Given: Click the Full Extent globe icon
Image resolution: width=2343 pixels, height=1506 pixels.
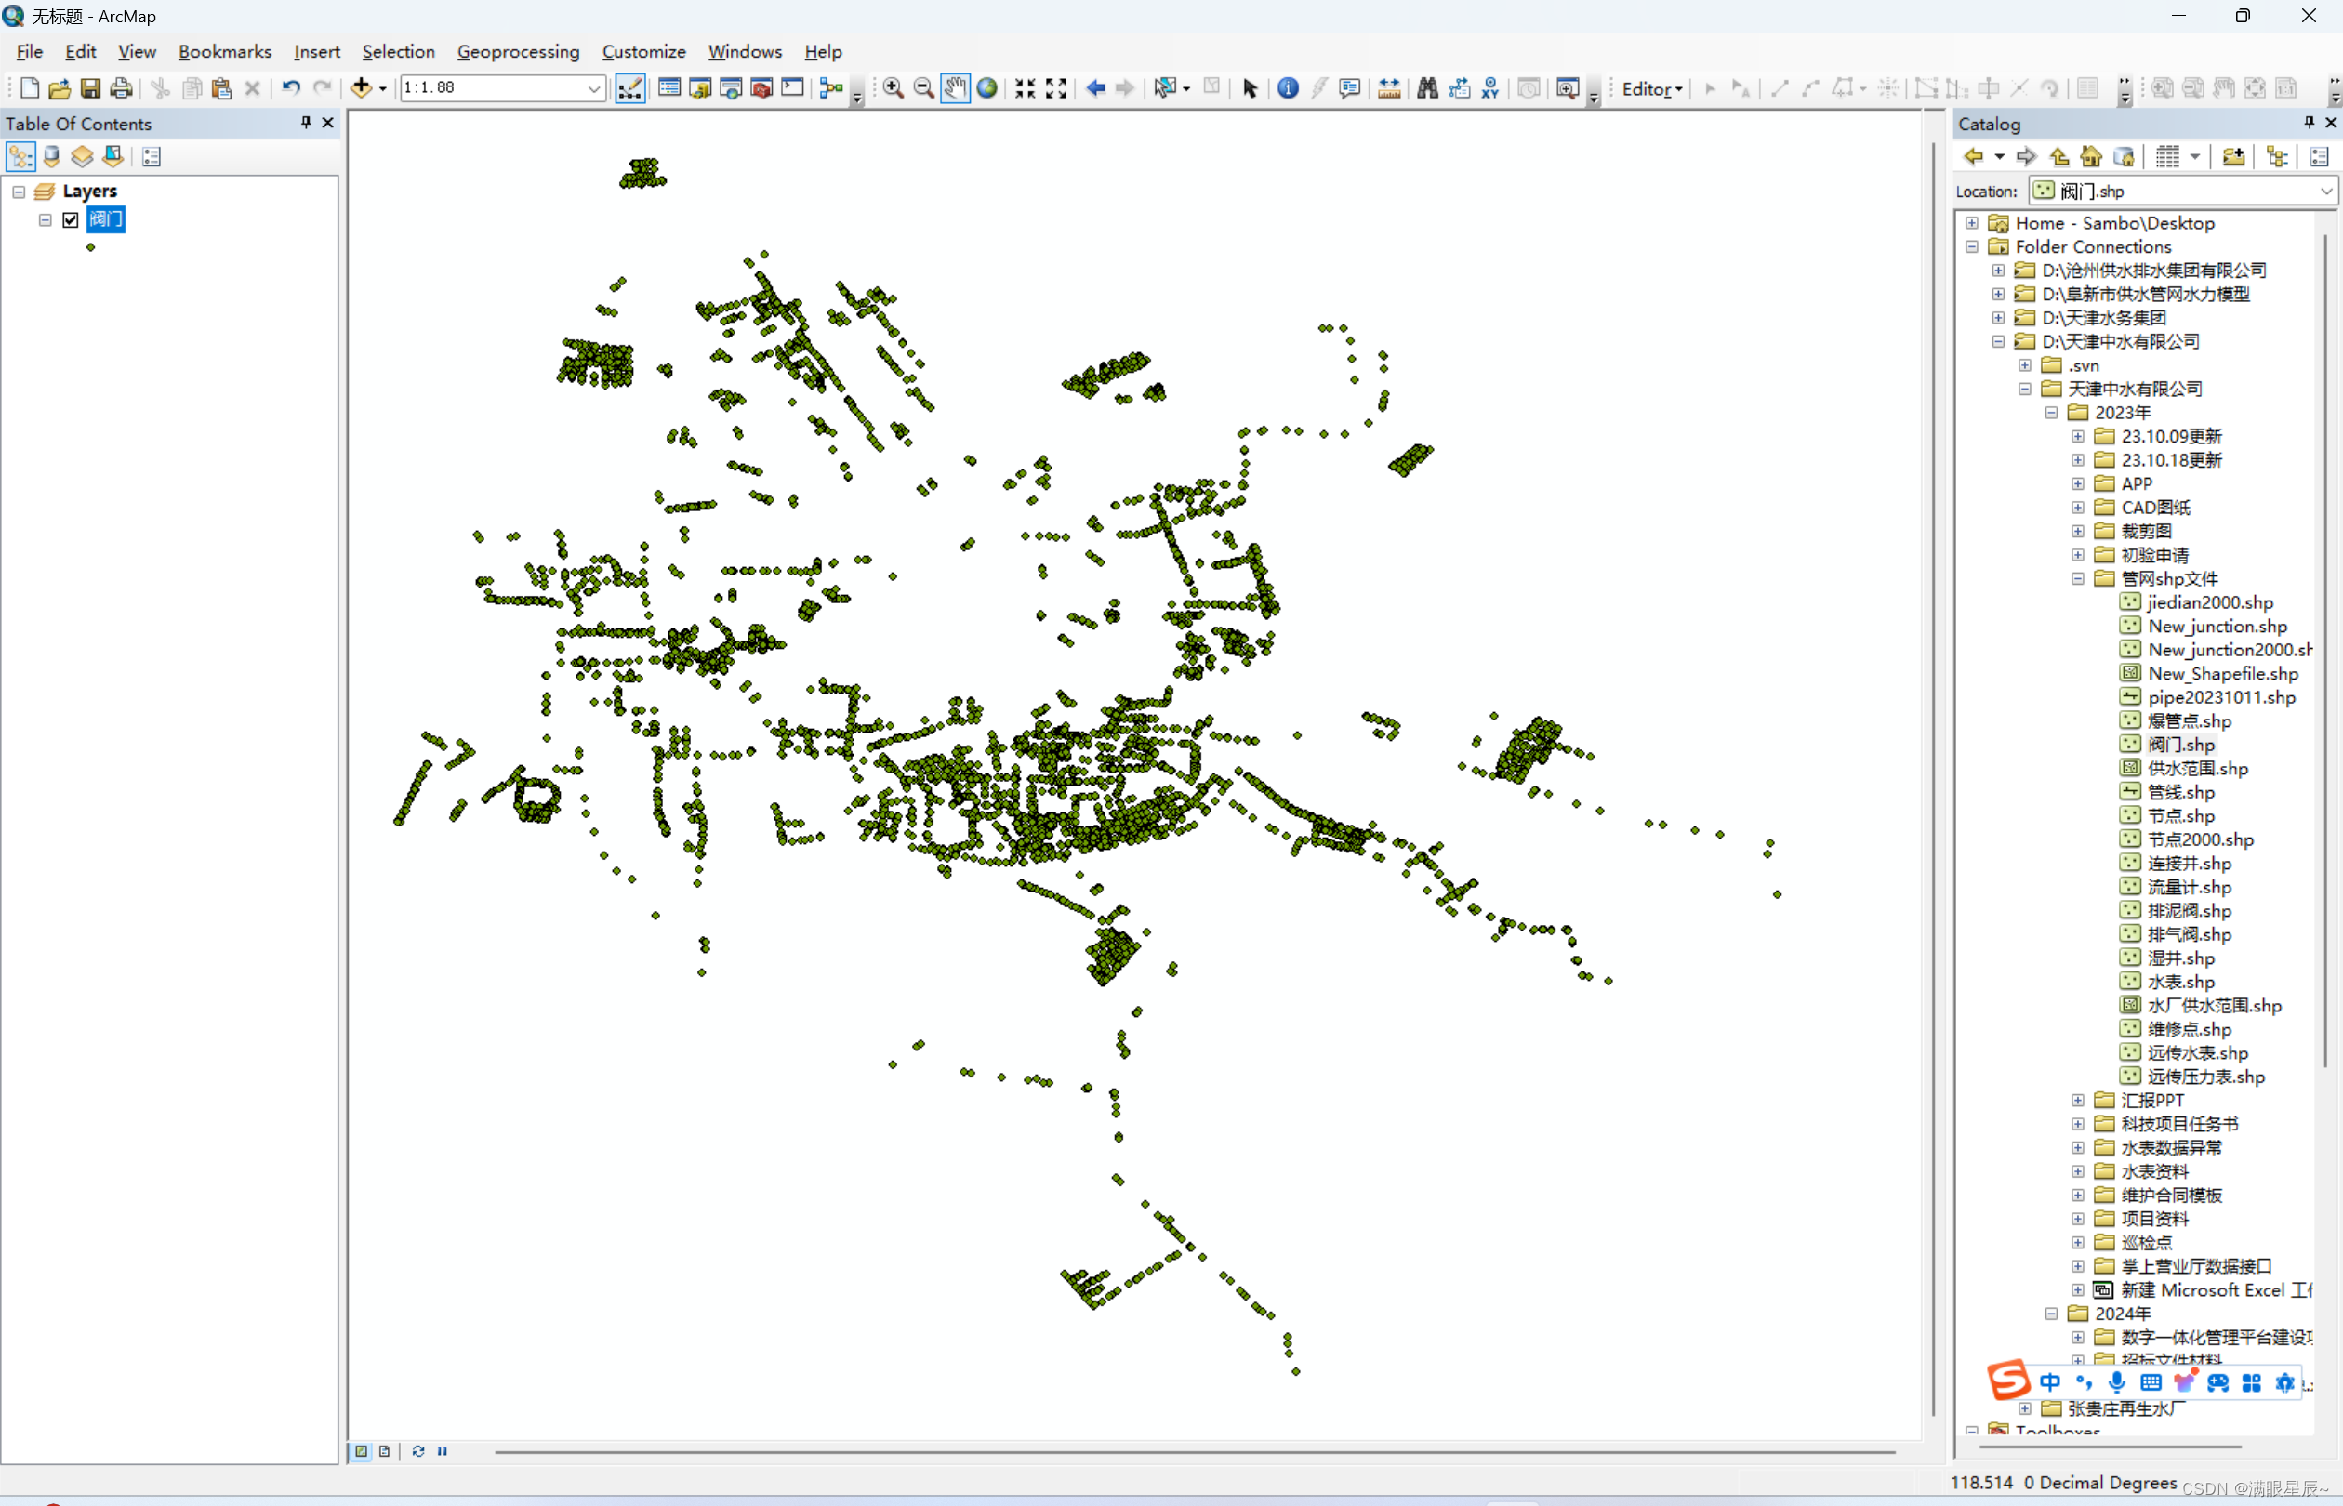Looking at the screenshot, I should click(x=987, y=88).
